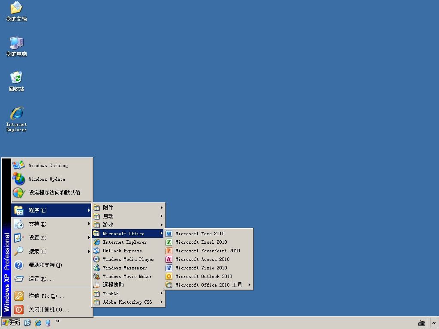Expand the Adobe Photoshop CS6 submenu arrow
439x329 pixels.
(x=162, y=302)
